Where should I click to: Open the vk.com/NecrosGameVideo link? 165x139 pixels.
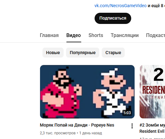(x=120, y=6)
